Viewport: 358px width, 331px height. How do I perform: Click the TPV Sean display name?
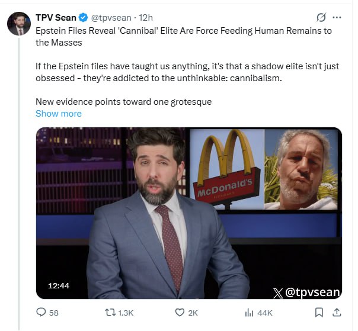click(55, 17)
